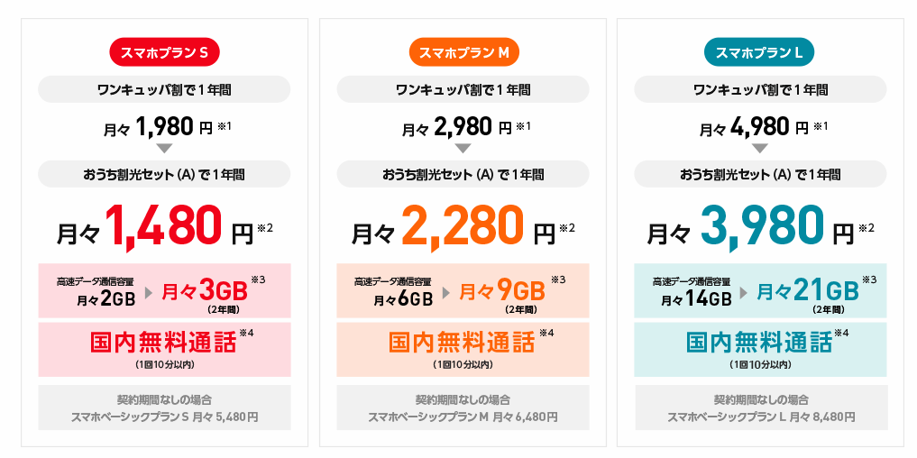
Task: Click the down arrow below 月々2,980円
Action: point(463,149)
